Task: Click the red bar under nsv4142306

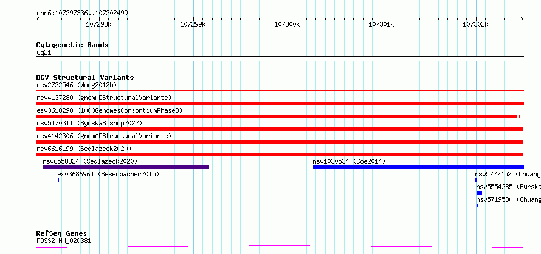Action: (x=280, y=142)
